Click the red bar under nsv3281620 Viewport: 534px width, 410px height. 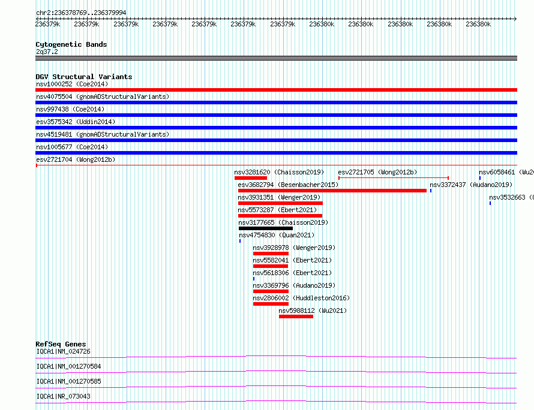coord(251,178)
